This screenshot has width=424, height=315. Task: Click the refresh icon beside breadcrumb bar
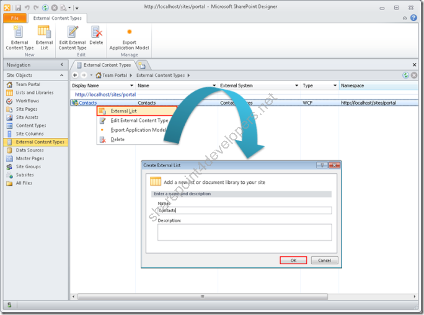click(x=405, y=76)
